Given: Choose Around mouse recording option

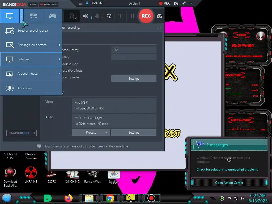Looking at the screenshot, I should pyautogui.click(x=31, y=74).
